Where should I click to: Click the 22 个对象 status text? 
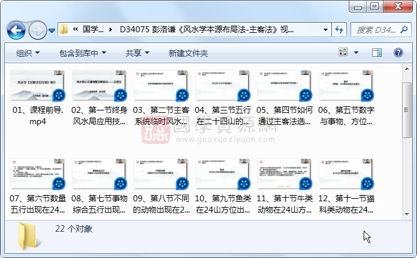[74, 229]
